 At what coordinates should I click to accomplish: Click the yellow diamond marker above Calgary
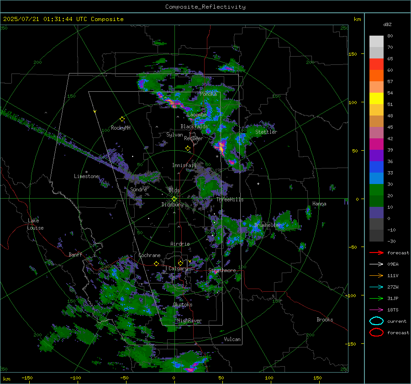coord(180,263)
